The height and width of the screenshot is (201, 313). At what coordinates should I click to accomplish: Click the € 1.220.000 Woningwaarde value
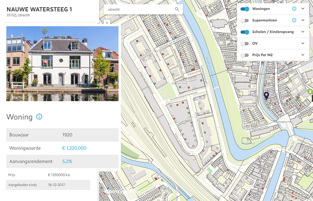[x=74, y=148]
